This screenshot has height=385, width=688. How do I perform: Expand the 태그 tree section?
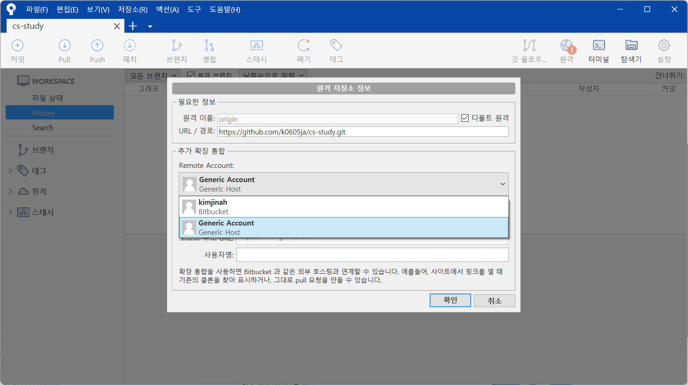[x=10, y=171]
